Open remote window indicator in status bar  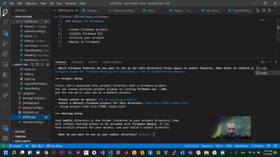tap(3, 146)
